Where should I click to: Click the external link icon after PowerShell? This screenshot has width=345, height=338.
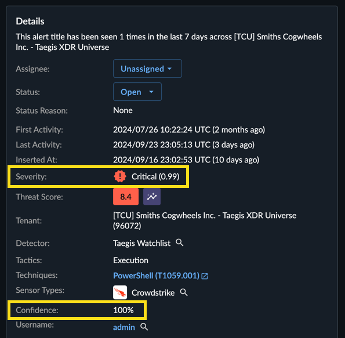(x=205, y=276)
